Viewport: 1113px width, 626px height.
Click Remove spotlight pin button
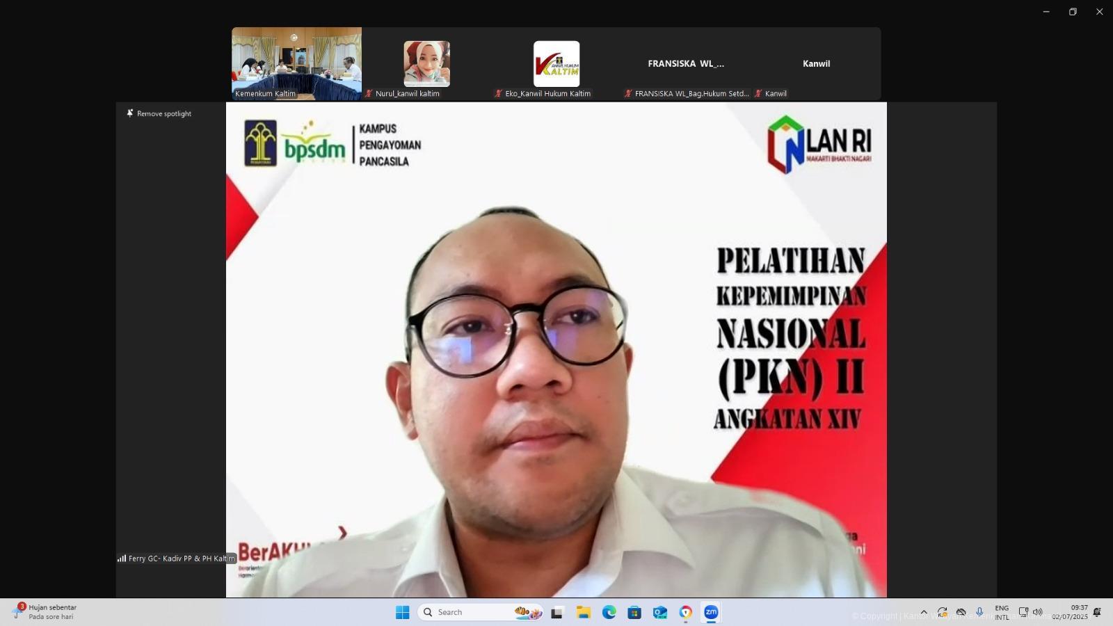(159, 113)
